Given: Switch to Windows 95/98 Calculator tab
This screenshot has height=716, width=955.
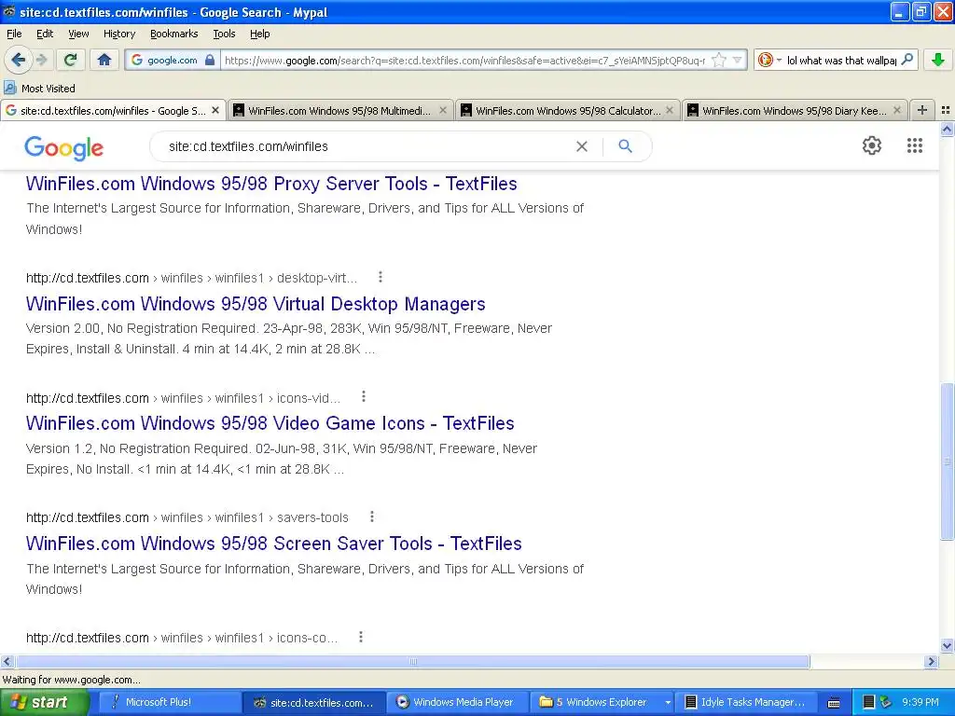Looking at the screenshot, I should click(x=567, y=111).
